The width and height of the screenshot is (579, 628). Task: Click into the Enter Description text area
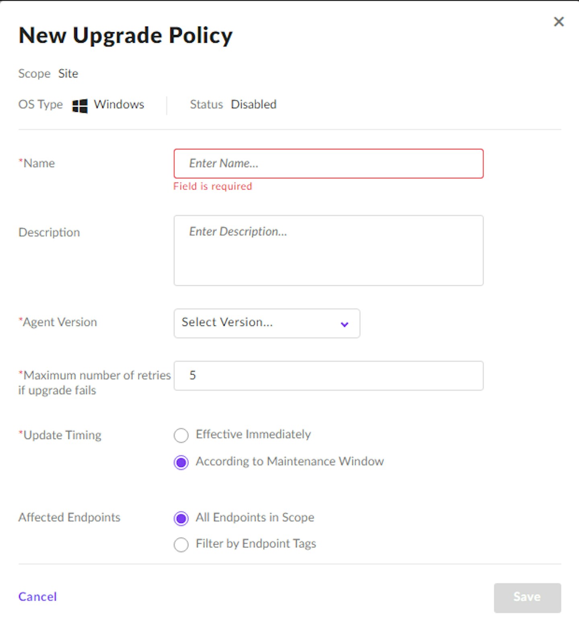coord(329,250)
